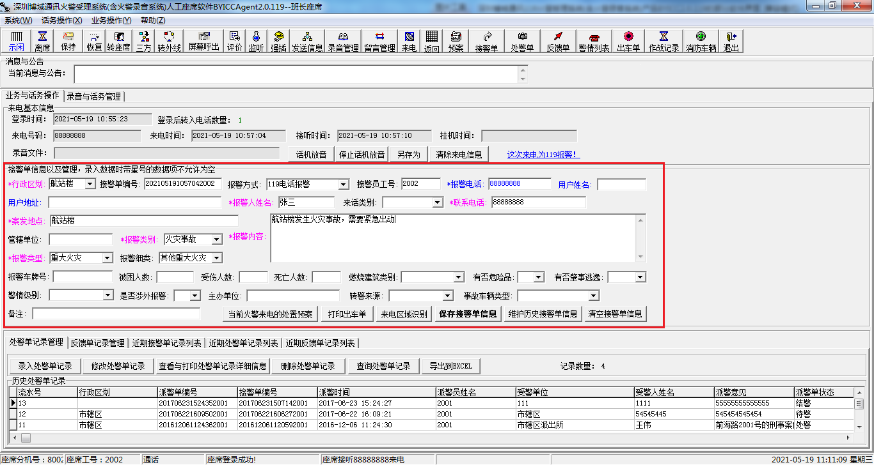
Task: Open 发送信息 send message tool
Action: pos(307,42)
